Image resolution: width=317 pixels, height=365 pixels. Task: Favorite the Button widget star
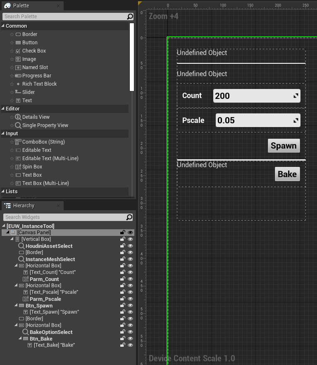(12, 43)
